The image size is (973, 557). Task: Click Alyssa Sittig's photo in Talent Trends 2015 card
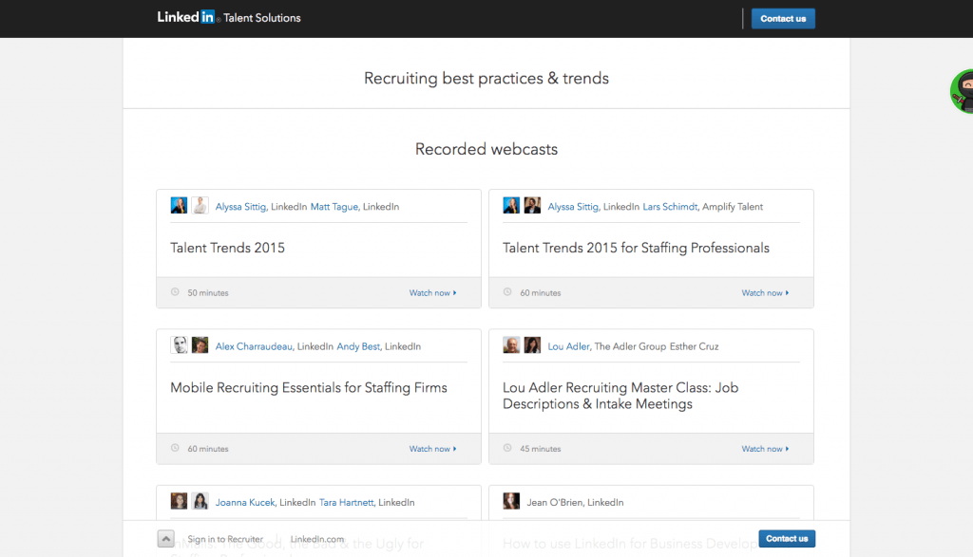pos(179,206)
